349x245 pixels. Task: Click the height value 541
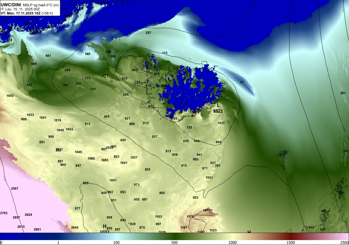(x=66, y=85)
